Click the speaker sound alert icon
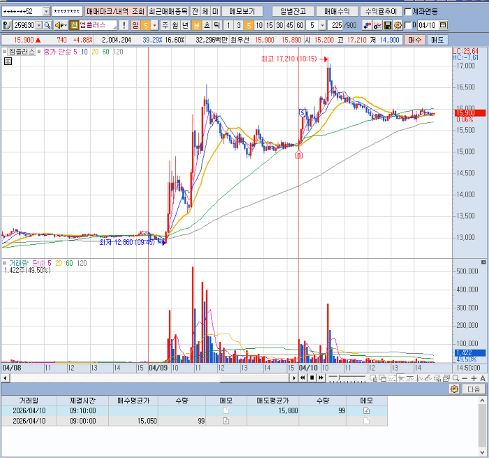Viewport: 489px width, 458px height. [61, 25]
